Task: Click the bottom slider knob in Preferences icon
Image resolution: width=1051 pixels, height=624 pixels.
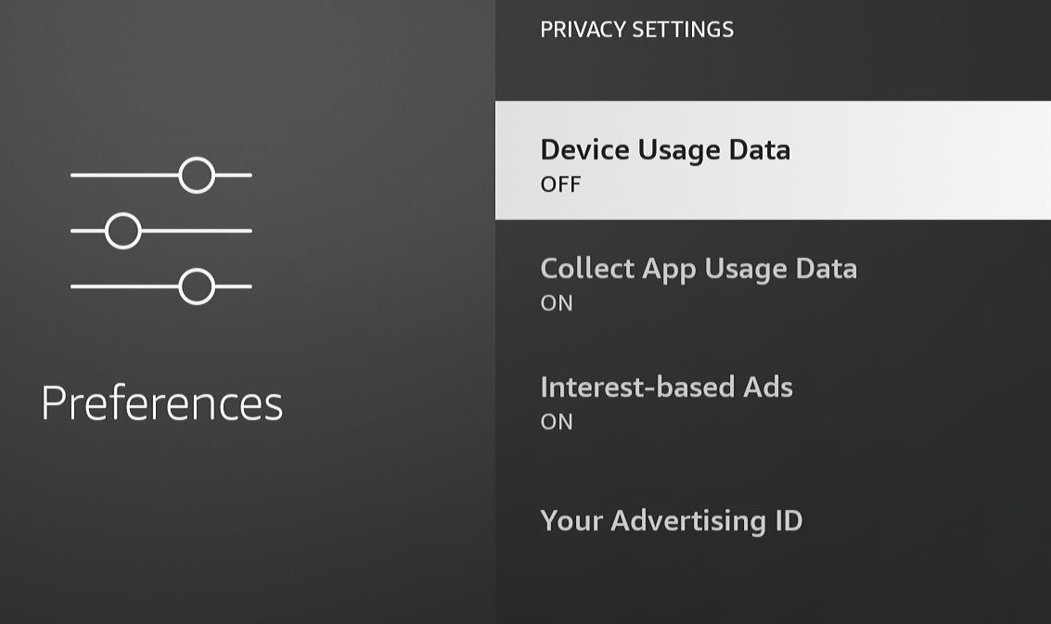Action: 197,287
